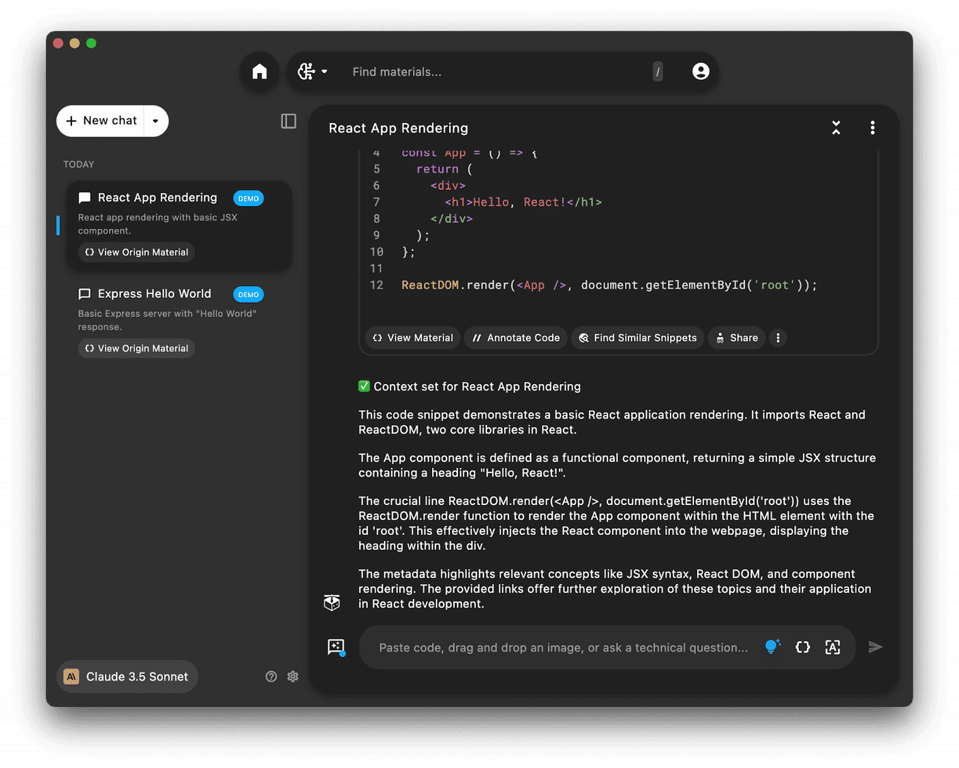Image resolution: width=959 pixels, height=768 pixels.
Task: Click the slash shortcut hint in search bar
Action: (657, 72)
